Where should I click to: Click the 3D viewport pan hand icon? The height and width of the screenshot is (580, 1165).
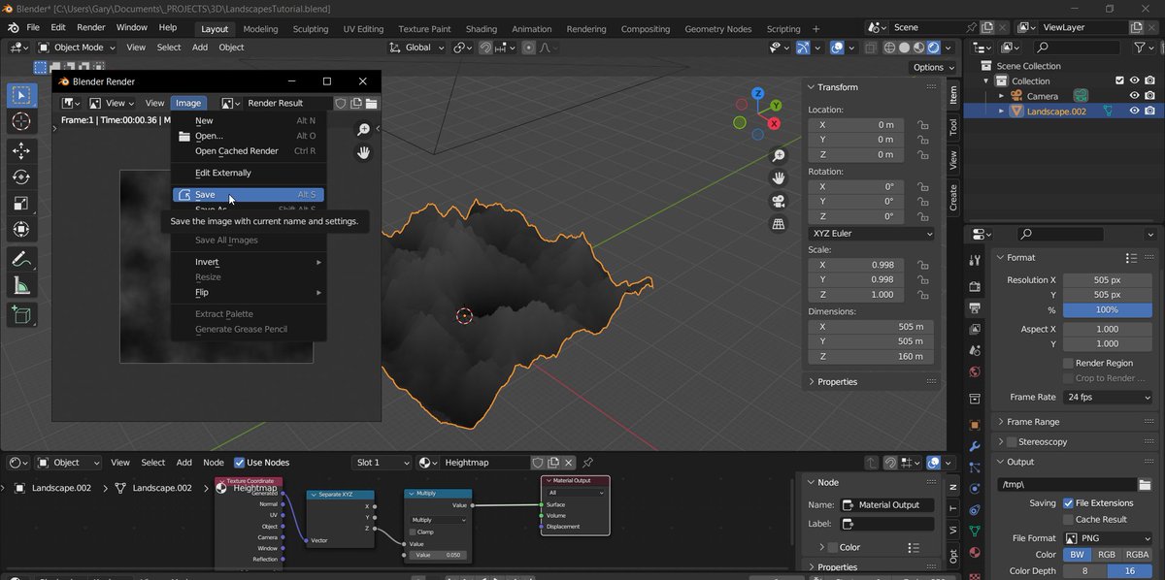point(779,178)
